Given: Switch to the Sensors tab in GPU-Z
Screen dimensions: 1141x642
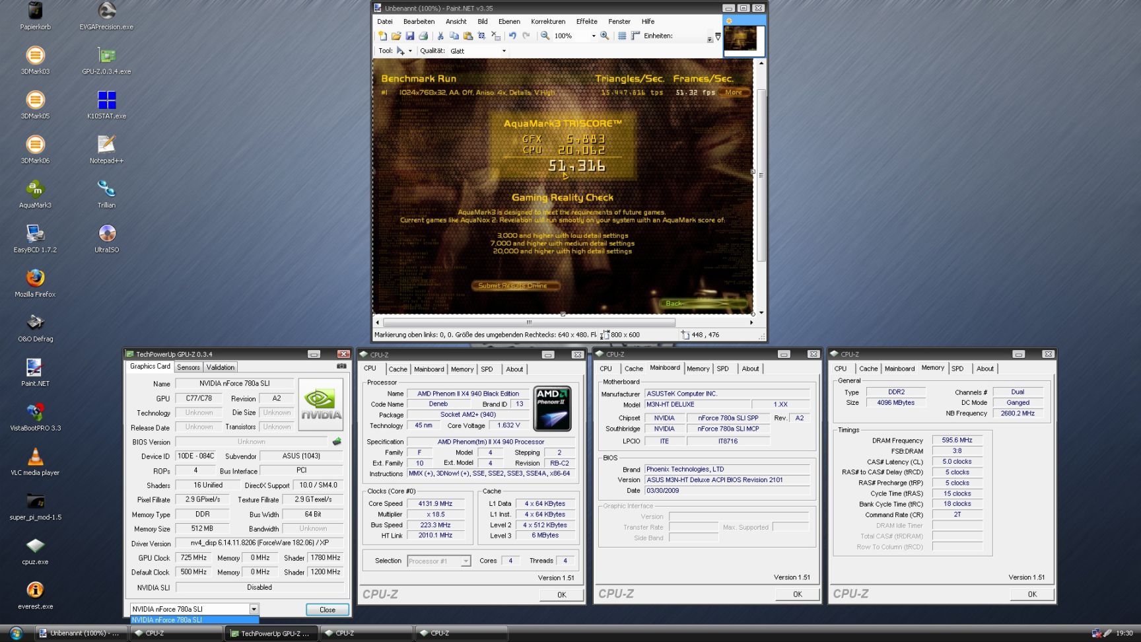Looking at the screenshot, I should (188, 367).
